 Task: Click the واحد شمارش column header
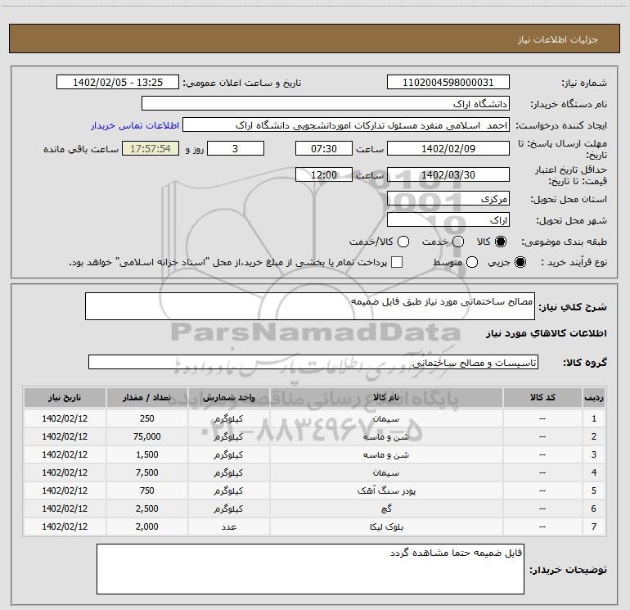228,398
